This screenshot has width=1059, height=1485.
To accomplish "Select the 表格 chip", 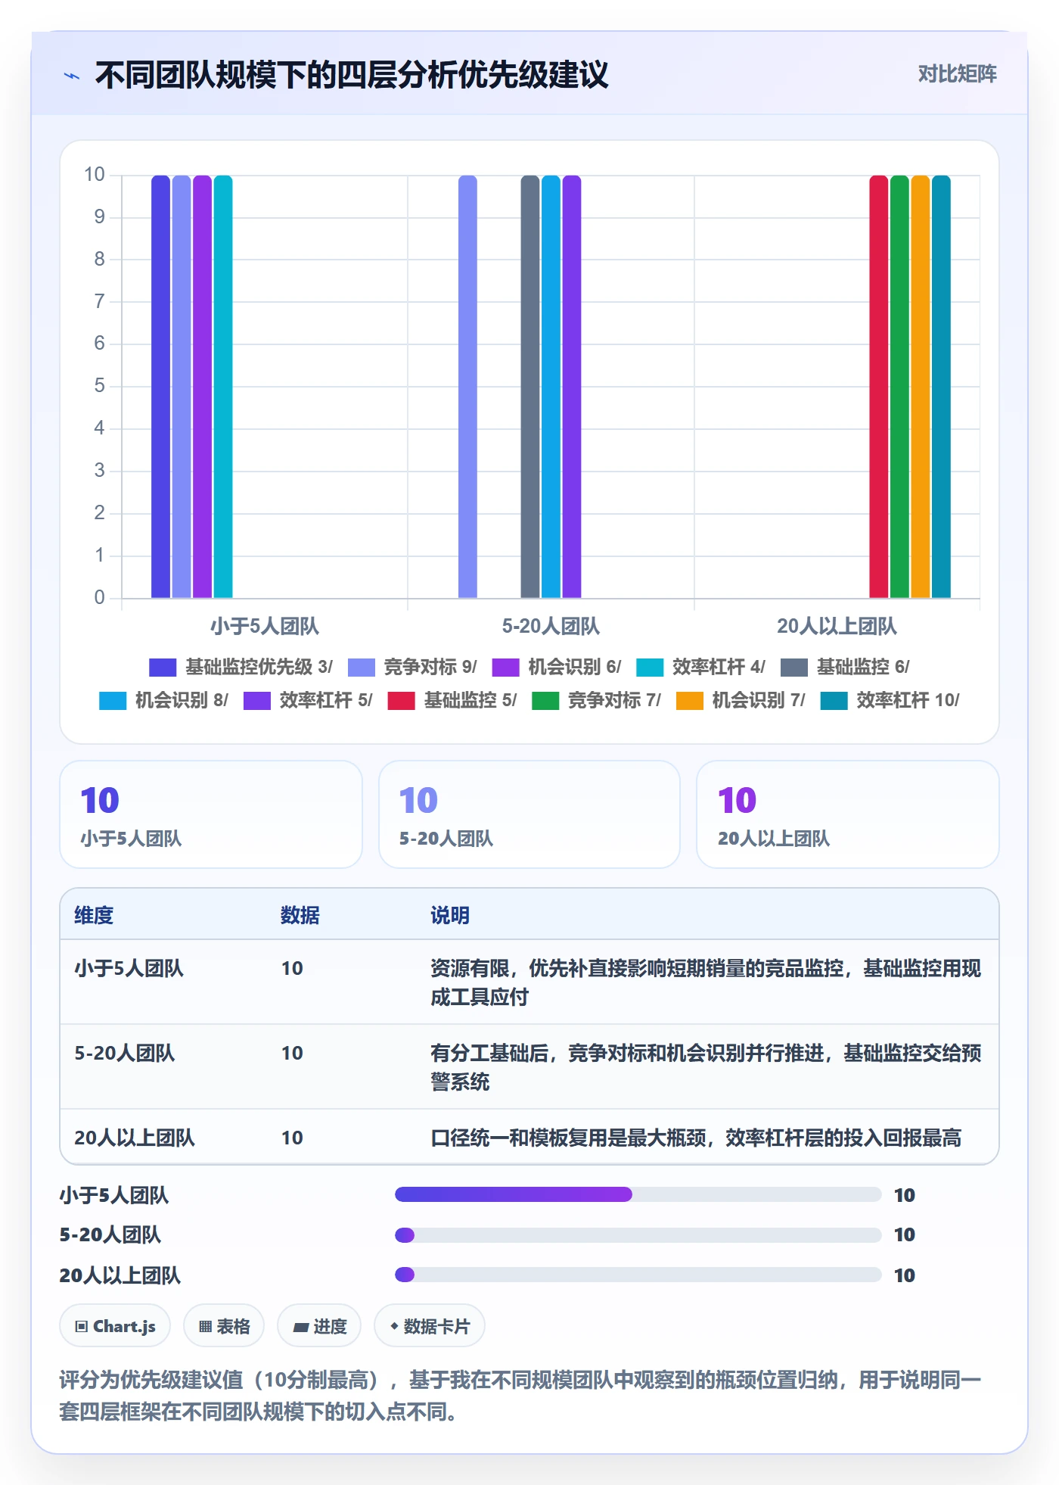I will [x=224, y=1326].
